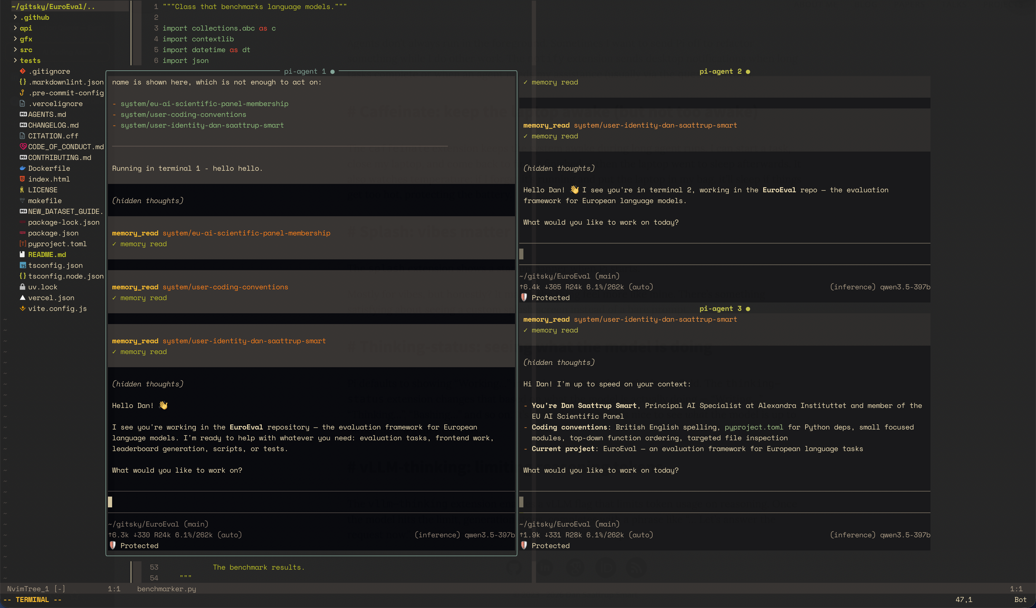Click the markdown icon beside NEW_DATASET_GUIDE
The height and width of the screenshot is (608, 1036).
[x=23, y=211]
